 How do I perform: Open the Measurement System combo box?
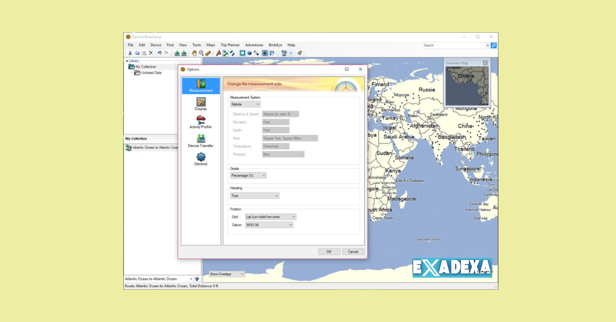[245, 104]
